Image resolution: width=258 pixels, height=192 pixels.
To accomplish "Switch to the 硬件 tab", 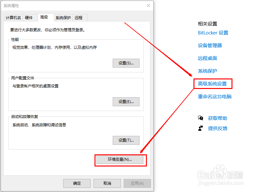I will [x=29, y=18].
